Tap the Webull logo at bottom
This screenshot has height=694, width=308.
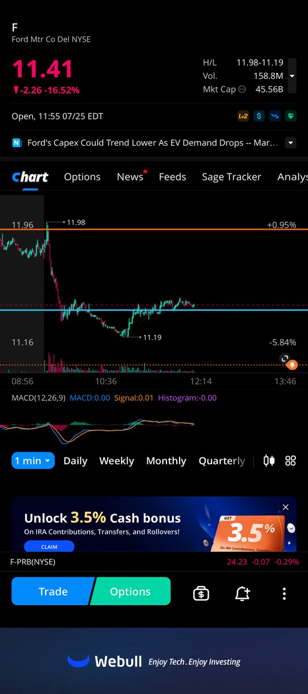(x=105, y=662)
